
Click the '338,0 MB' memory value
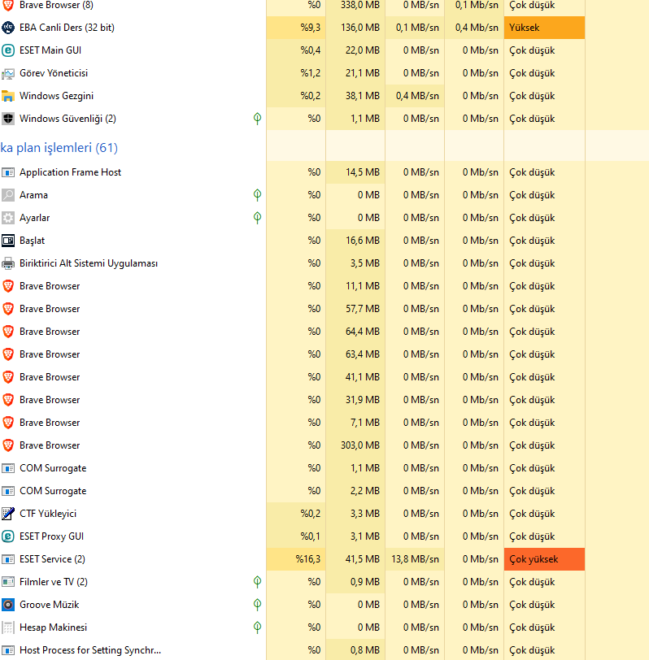360,5
